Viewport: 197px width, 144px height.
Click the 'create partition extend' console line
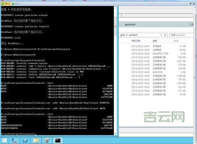[24, 15]
